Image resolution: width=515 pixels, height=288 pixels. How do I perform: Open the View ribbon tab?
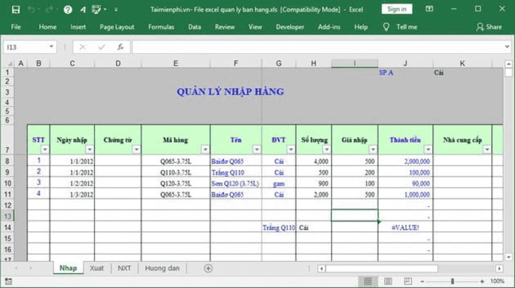tap(255, 27)
